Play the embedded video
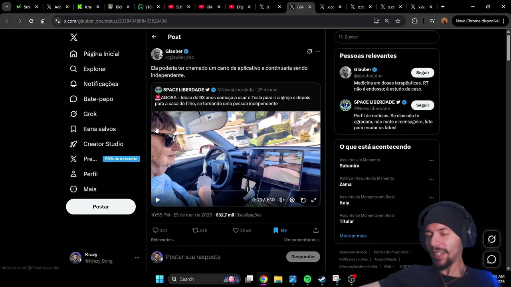The image size is (511, 287). [x=158, y=200]
